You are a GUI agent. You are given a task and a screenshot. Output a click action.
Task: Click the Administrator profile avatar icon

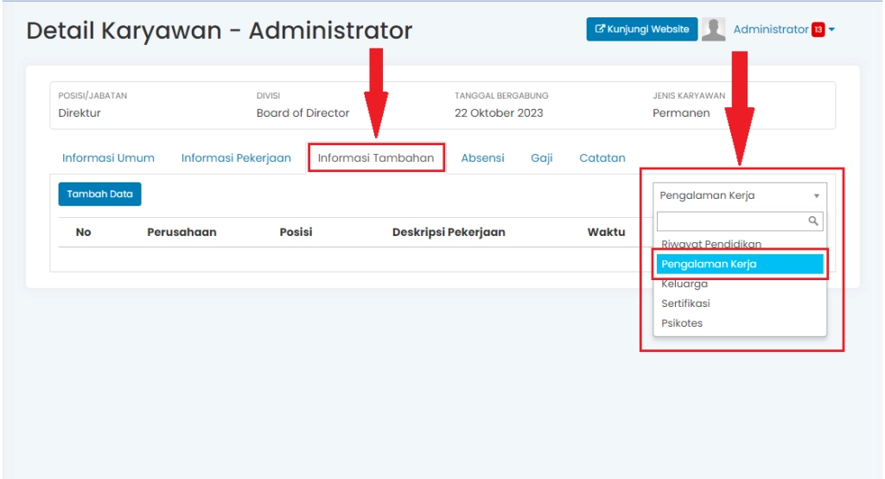[x=713, y=29]
